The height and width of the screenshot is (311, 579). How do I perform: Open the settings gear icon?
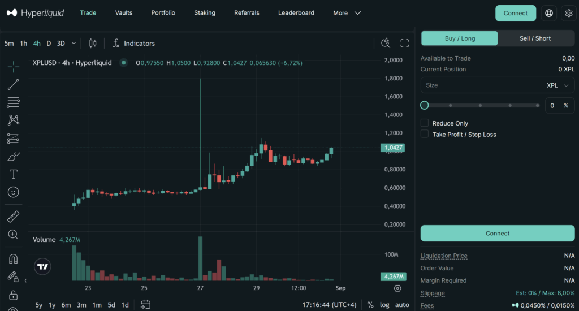569,14
